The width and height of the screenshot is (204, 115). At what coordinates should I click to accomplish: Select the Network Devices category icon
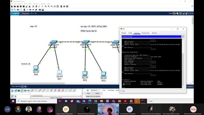12,90
